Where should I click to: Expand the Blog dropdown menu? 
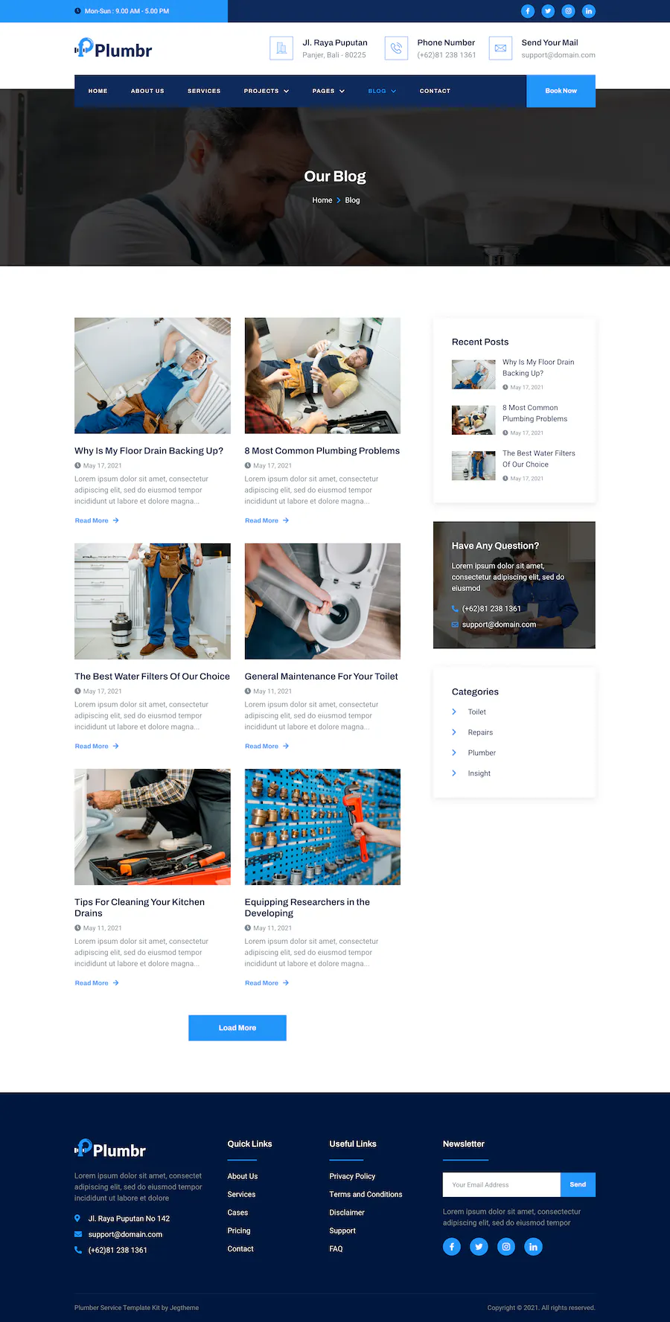382,91
